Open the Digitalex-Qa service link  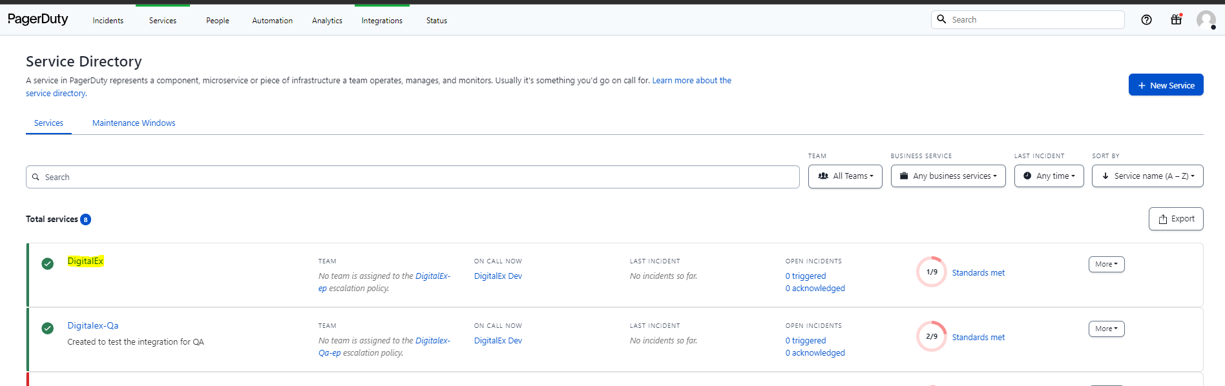click(93, 326)
